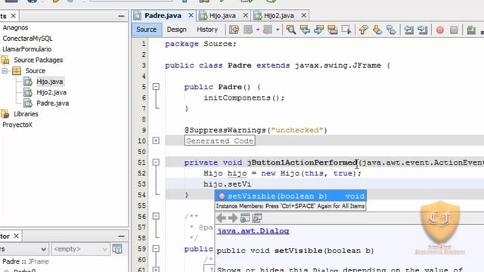Click Javadoc open source icon
This screenshot has height=272, width=484.
coord(257,218)
